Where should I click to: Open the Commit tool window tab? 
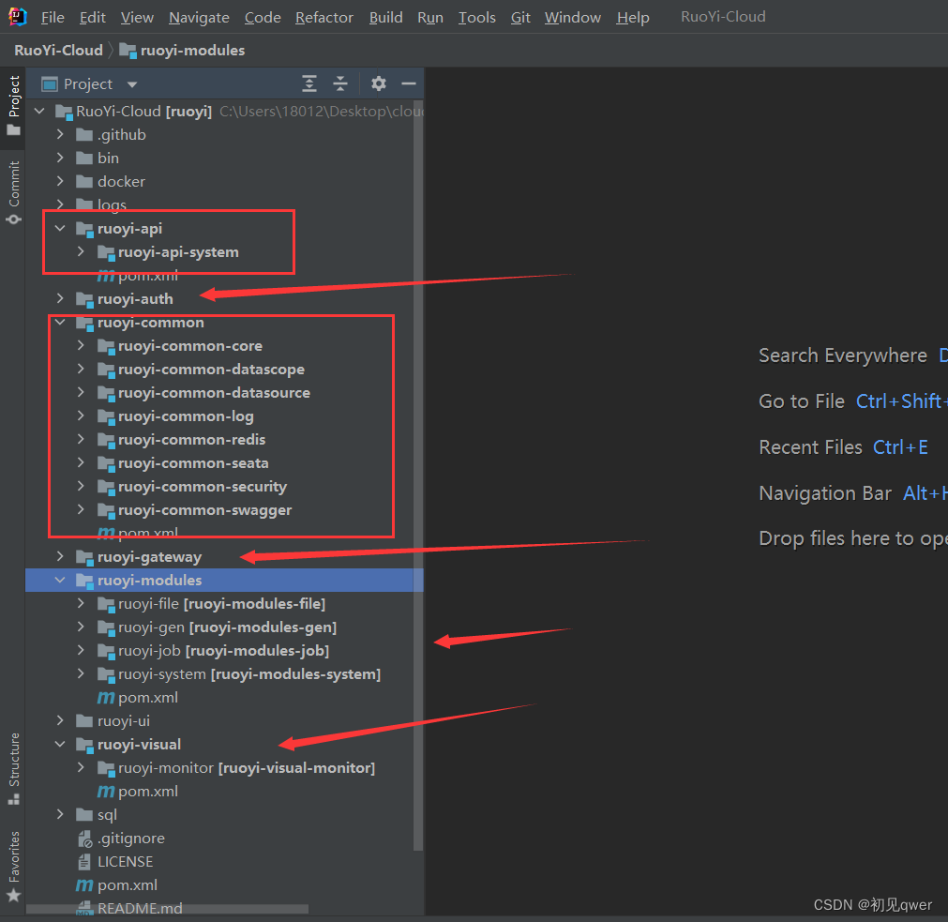(x=13, y=192)
